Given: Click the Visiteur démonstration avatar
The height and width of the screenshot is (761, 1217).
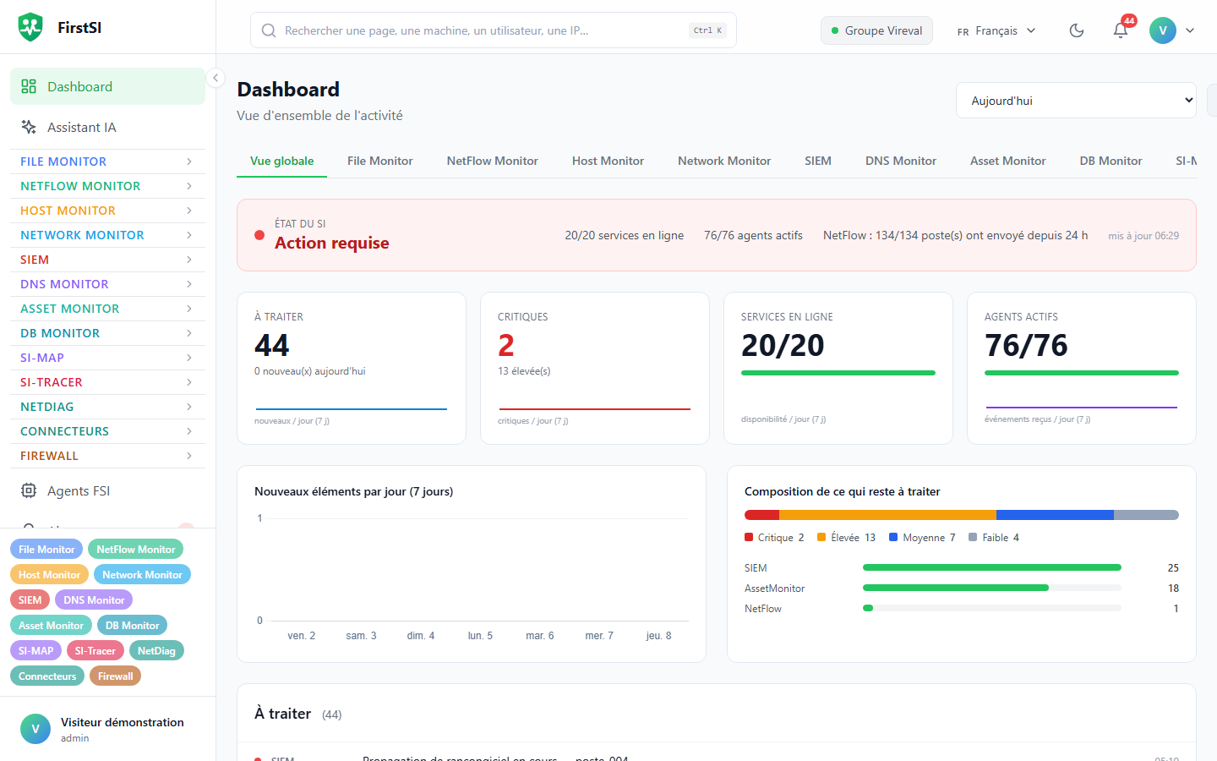Looking at the screenshot, I should pos(35,729).
